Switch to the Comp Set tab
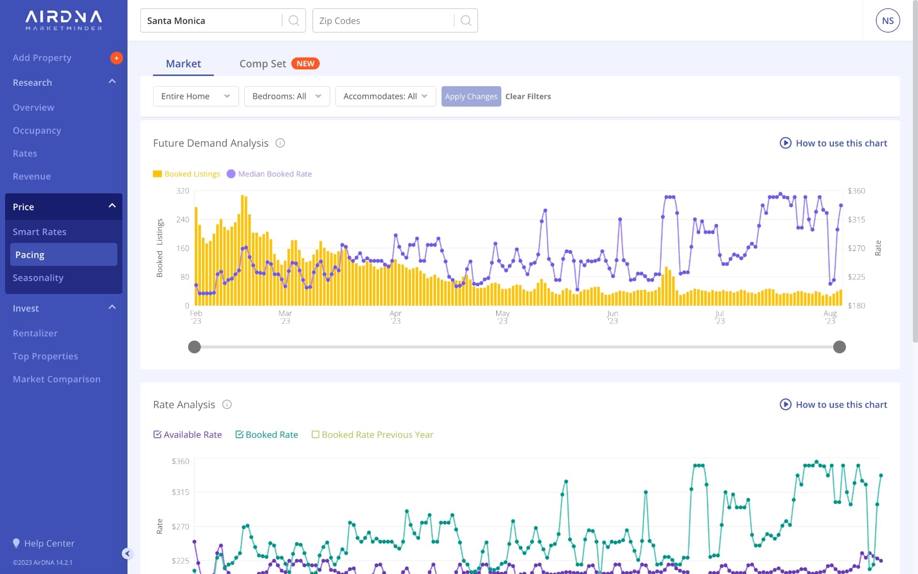Viewport: 918px width, 574px height. [x=263, y=63]
